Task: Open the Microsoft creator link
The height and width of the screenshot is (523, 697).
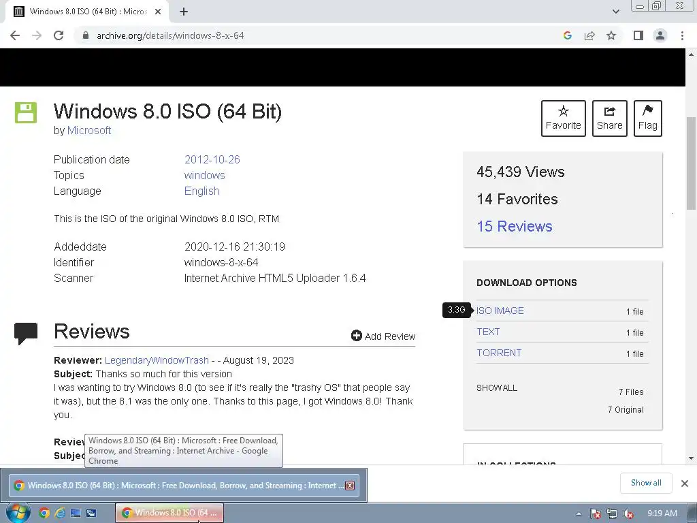Action: 89,130
